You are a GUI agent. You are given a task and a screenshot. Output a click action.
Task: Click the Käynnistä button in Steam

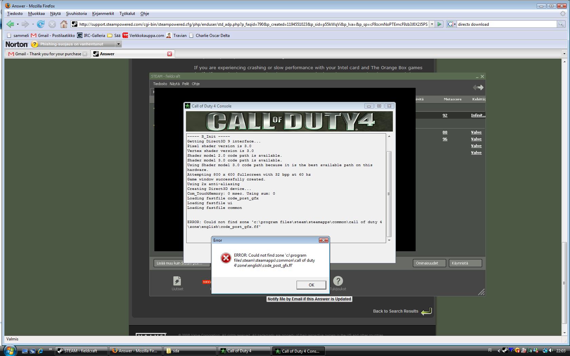click(x=465, y=263)
